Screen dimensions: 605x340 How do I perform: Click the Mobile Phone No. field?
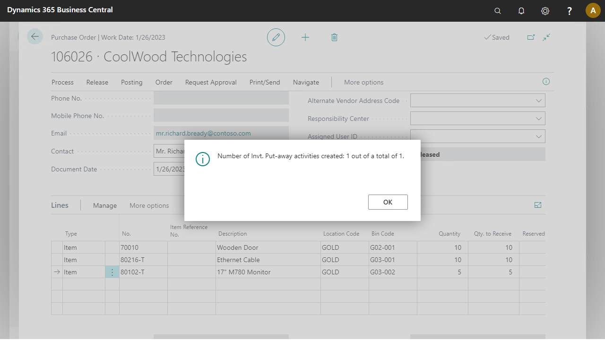(221, 115)
